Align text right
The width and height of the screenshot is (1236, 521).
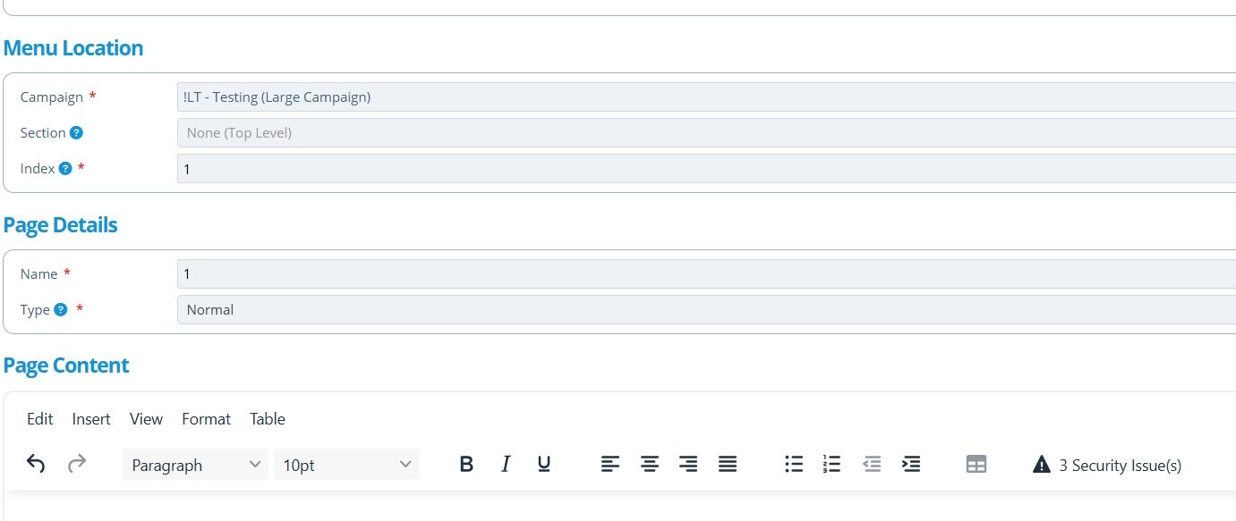click(688, 464)
